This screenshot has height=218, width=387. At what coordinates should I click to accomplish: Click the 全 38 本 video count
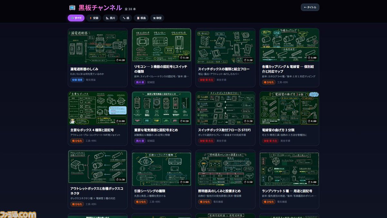pyautogui.click(x=130, y=9)
